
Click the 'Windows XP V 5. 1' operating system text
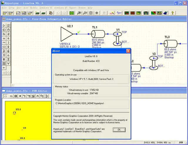[91, 79]
